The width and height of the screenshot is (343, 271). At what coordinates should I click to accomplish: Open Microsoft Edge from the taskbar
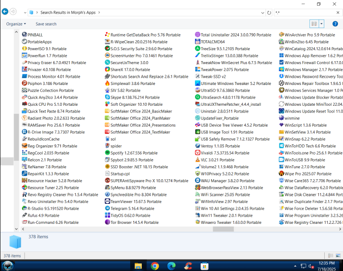tap(171, 266)
